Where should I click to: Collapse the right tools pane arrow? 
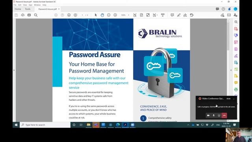[x=231, y=70]
